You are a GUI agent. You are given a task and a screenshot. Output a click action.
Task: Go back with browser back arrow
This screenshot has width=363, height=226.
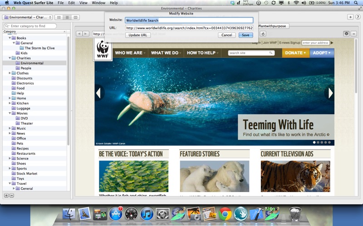[x=79, y=34]
